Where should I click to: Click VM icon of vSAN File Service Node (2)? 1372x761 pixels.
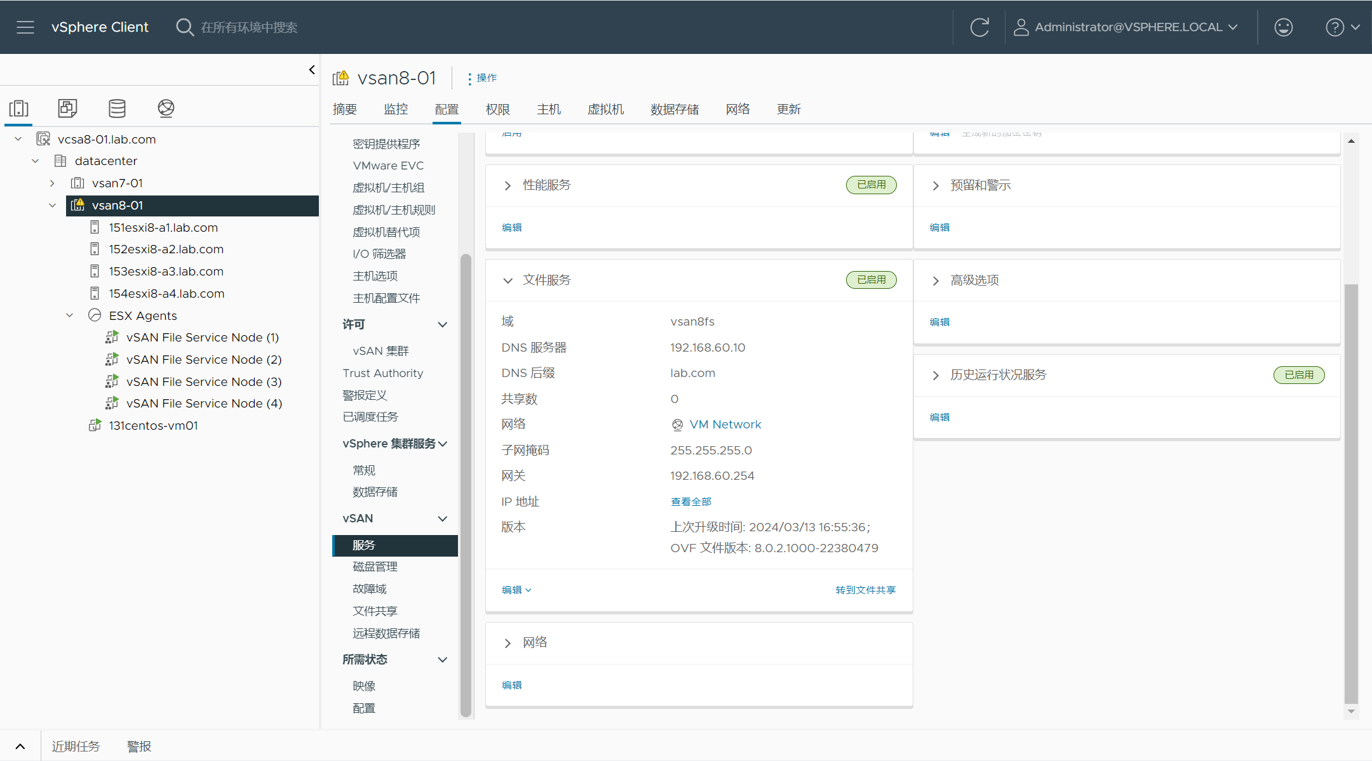coord(112,359)
